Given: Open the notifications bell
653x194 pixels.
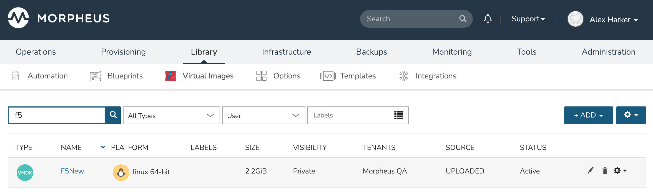Looking at the screenshot, I should 488,19.
